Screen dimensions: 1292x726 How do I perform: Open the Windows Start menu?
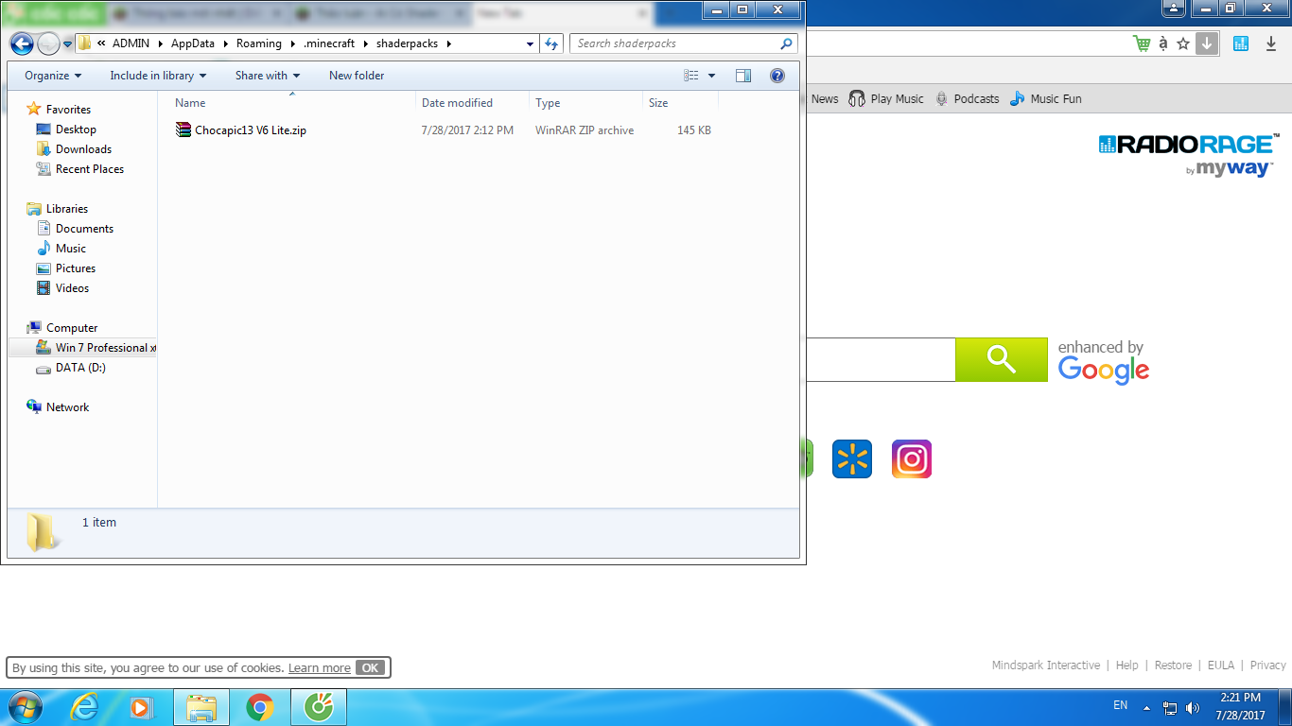[x=24, y=707]
